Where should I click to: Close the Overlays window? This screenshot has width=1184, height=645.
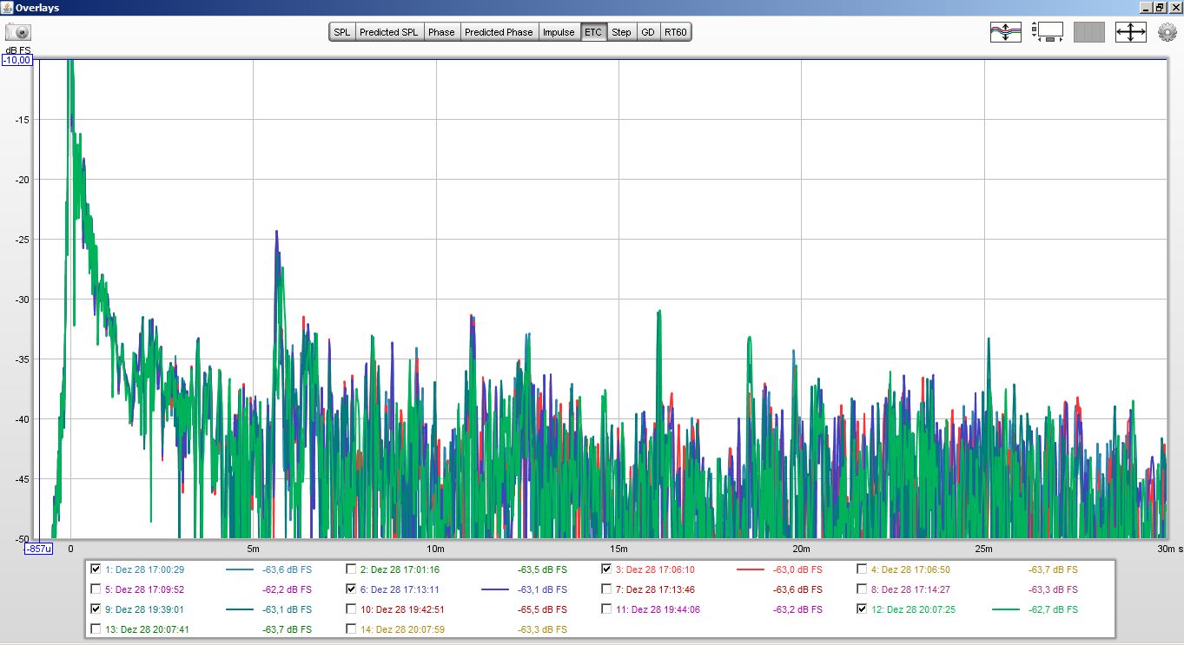pos(1174,7)
